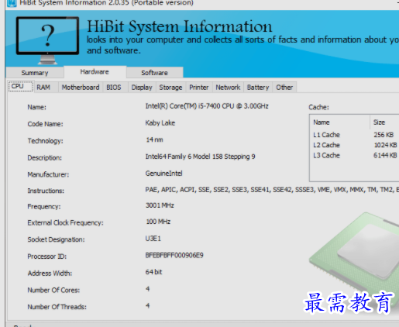Click the Number Of Cores value 4
This screenshot has height=327, width=399.
click(147, 289)
